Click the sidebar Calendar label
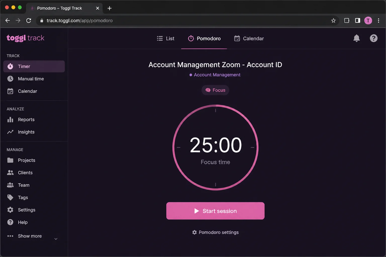 click(x=27, y=91)
